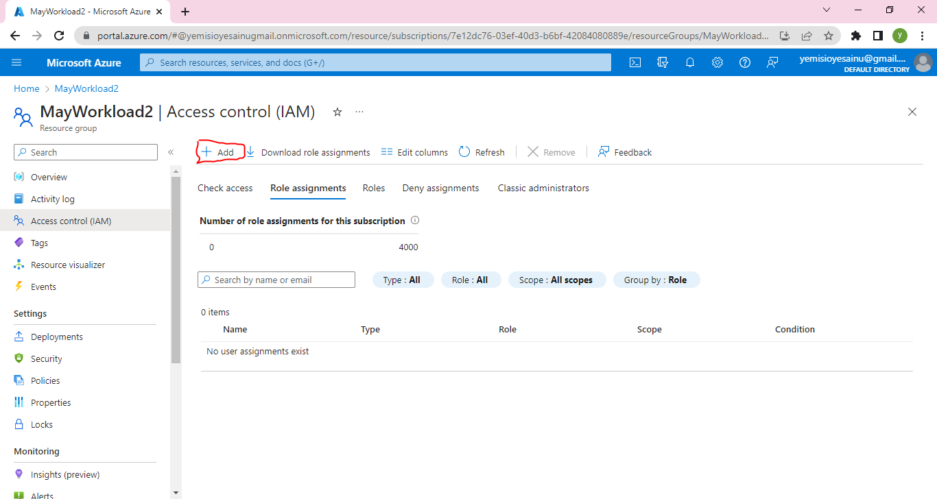Image resolution: width=937 pixels, height=499 pixels.
Task: Reload the page in Chrome
Action: [60, 36]
